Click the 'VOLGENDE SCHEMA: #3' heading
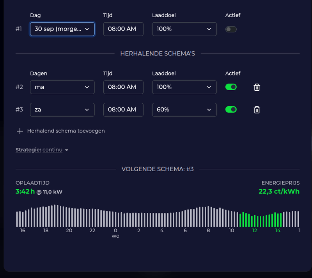The height and width of the screenshot is (278, 312). [158, 169]
